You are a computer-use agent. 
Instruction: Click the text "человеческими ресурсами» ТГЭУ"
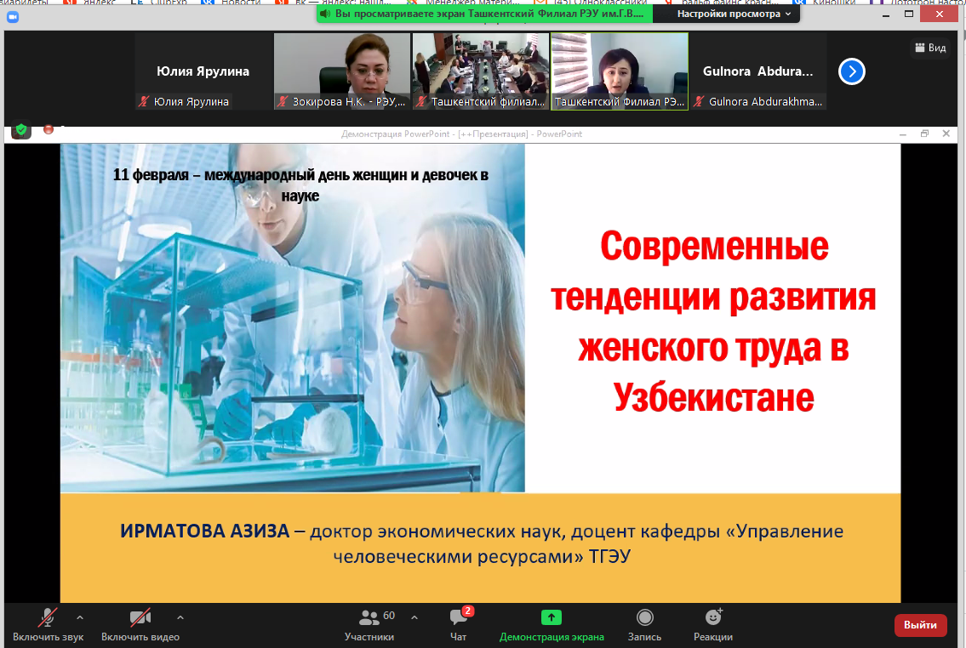point(482,557)
